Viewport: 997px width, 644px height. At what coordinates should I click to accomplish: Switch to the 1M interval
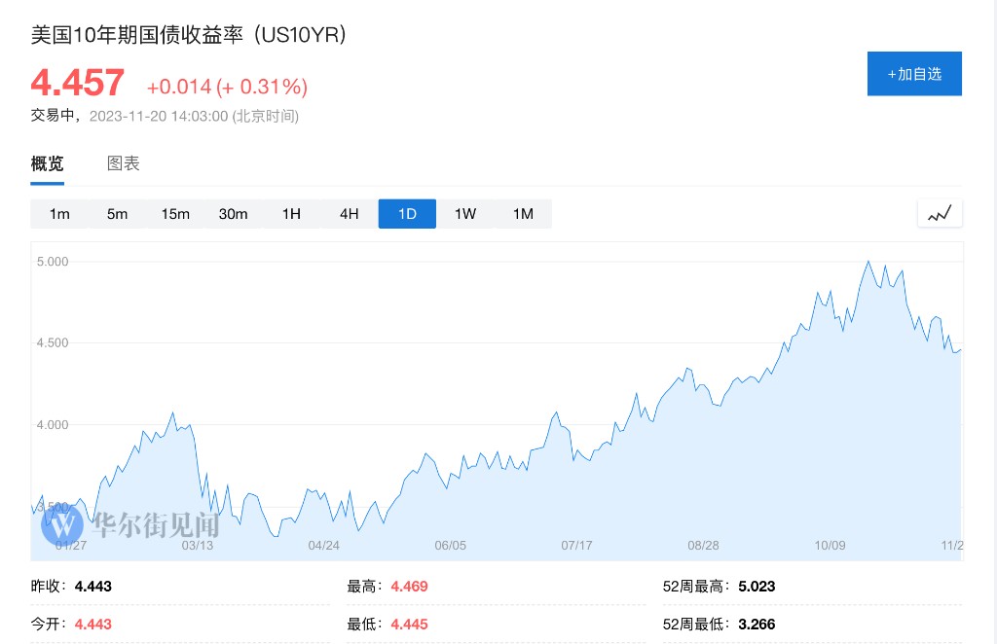[x=523, y=214]
